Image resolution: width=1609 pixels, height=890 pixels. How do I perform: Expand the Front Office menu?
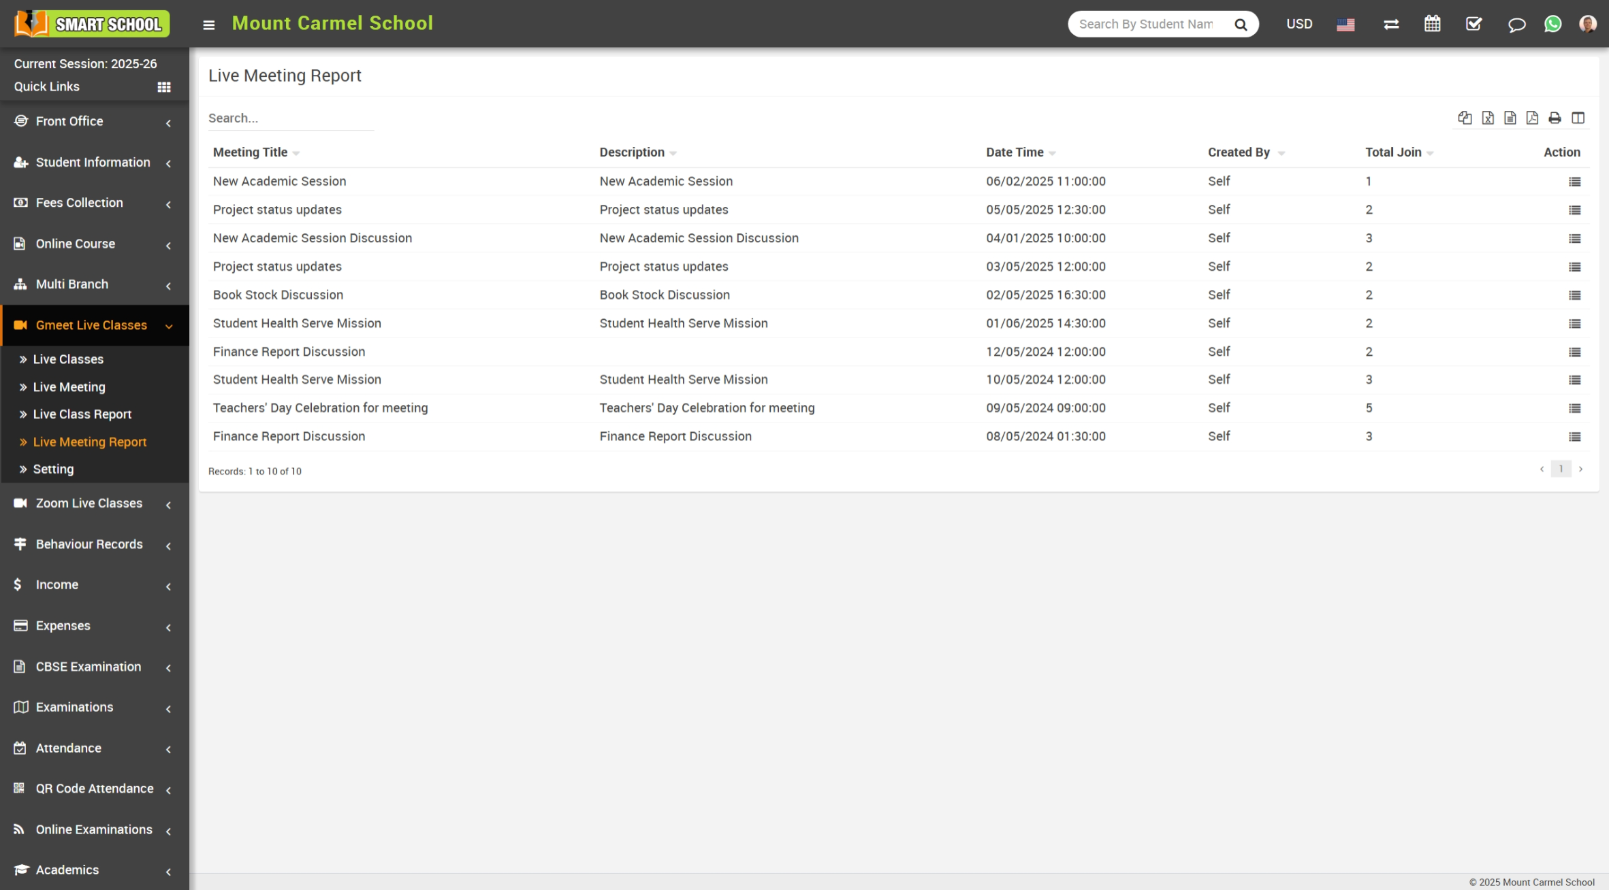(x=95, y=121)
